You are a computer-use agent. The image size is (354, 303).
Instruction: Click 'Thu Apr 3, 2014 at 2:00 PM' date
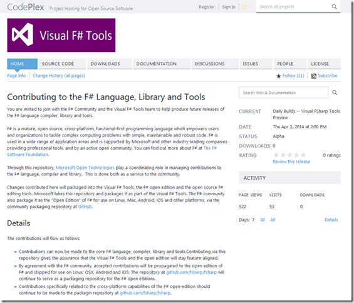299,127
